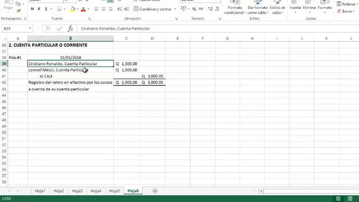Toggle underline (S) formatting
The height and width of the screenshot is (202, 359).
click(46, 9)
